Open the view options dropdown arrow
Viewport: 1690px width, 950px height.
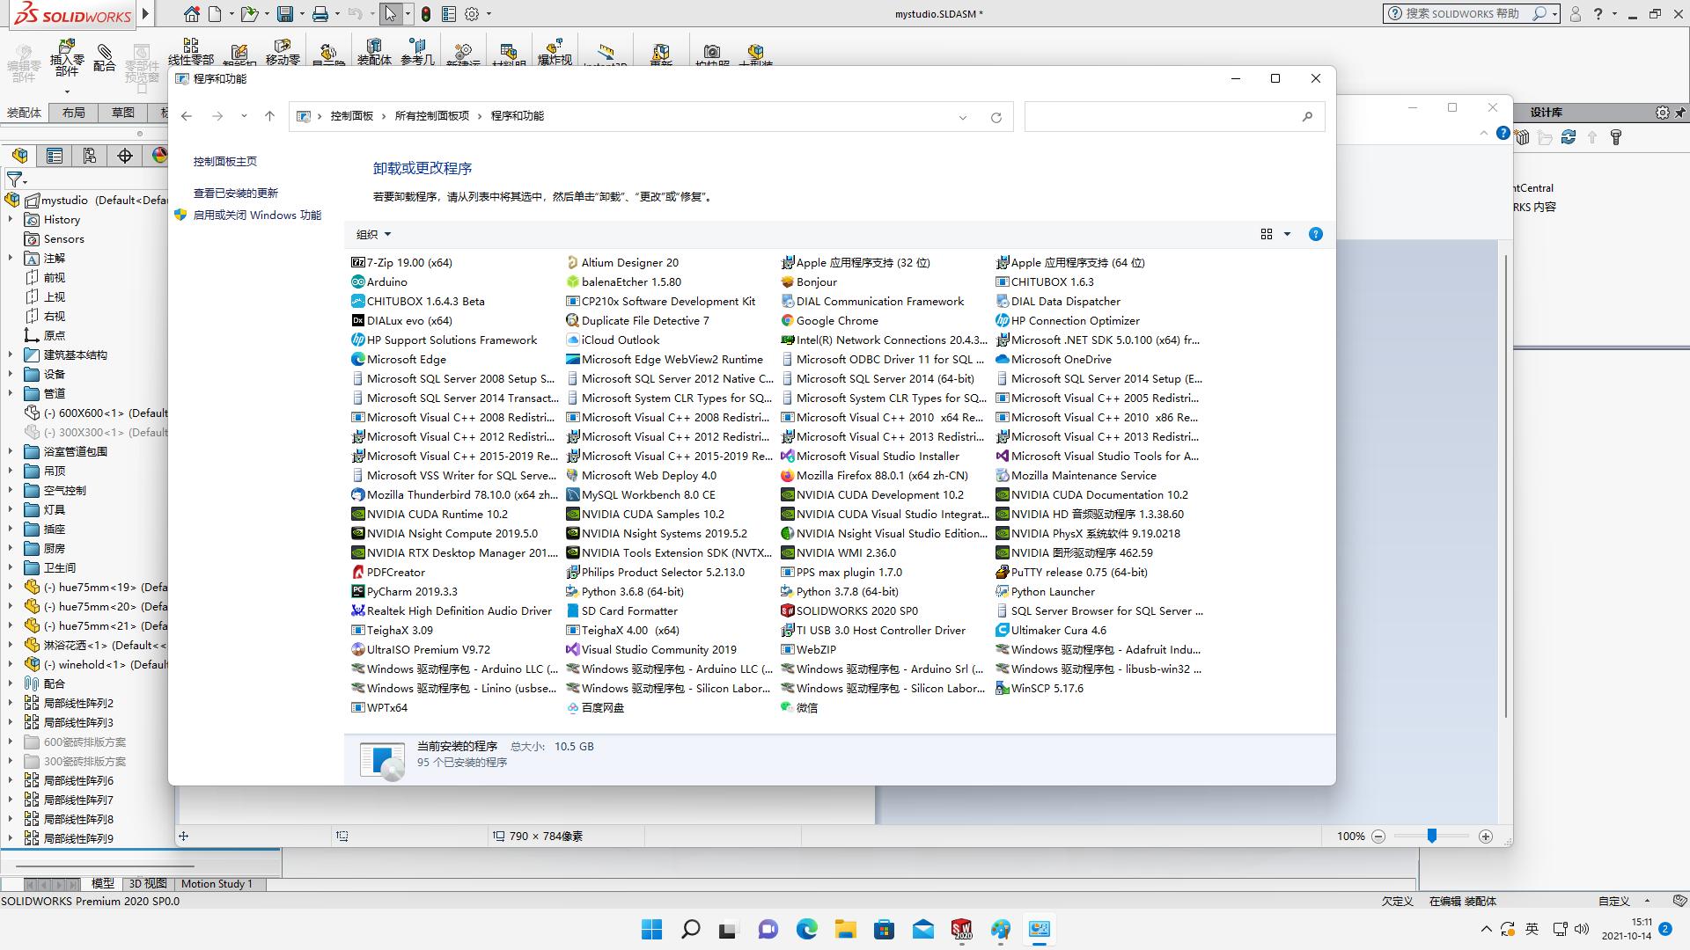click(x=1287, y=234)
